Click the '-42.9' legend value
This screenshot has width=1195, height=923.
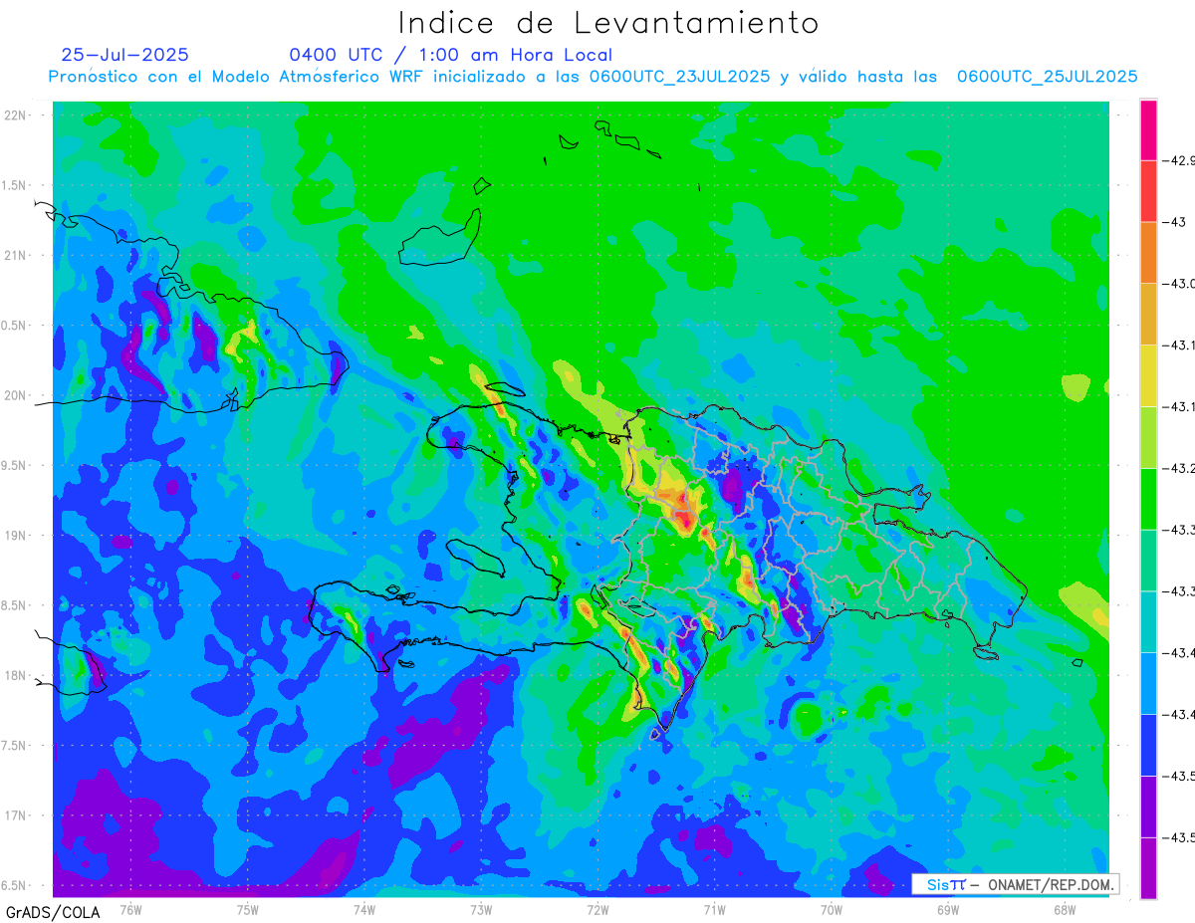pos(1179,161)
